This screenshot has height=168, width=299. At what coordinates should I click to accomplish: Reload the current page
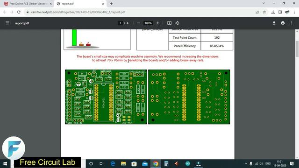point(19,12)
